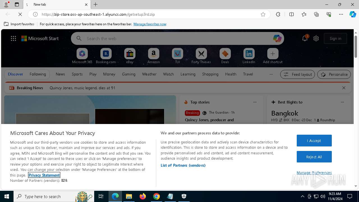Accept cookies with I Accept
This screenshot has width=359, height=202.
coord(314,141)
